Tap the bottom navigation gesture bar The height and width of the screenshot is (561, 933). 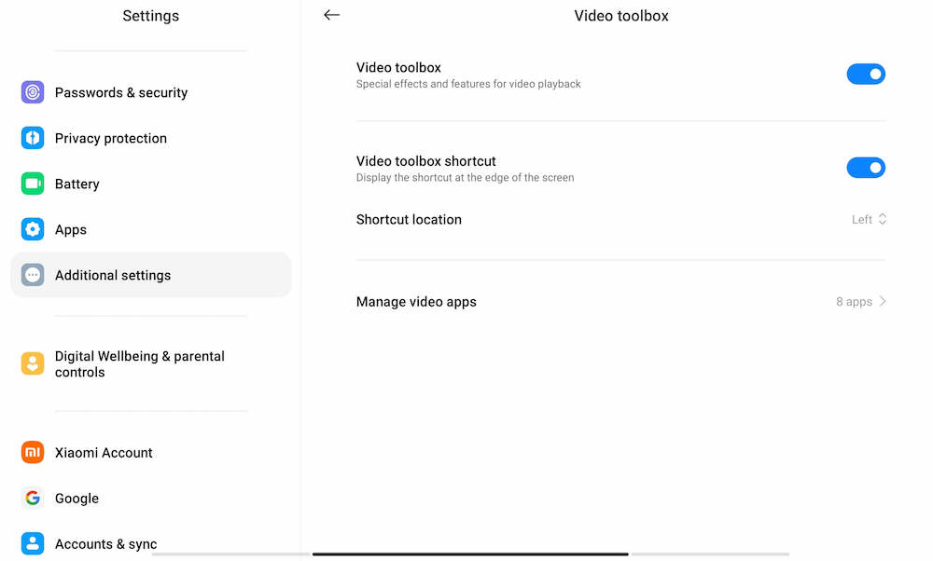470,554
